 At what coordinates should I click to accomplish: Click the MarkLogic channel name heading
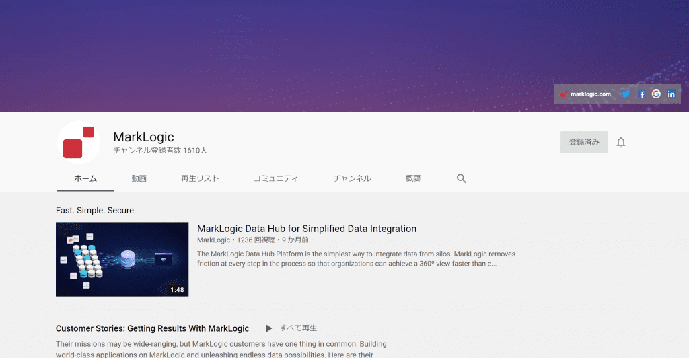(144, 137)
